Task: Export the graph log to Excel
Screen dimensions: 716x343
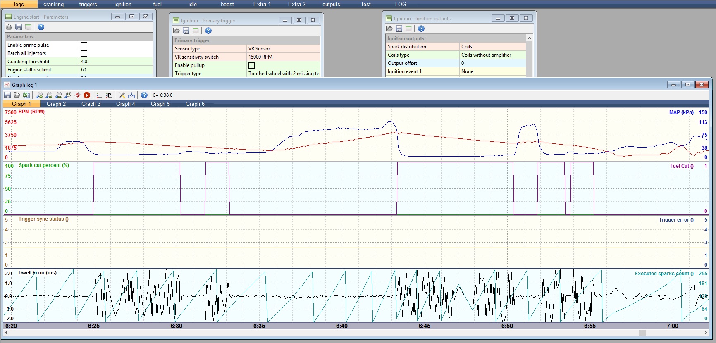Action: pyautogui.click(x=26, y=95)
